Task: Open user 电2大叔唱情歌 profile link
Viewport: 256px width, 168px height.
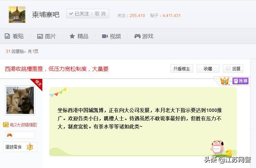Action: (24, 125)
